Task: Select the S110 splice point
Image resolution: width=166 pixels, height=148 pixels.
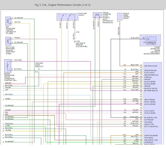Action: [39, 70]
